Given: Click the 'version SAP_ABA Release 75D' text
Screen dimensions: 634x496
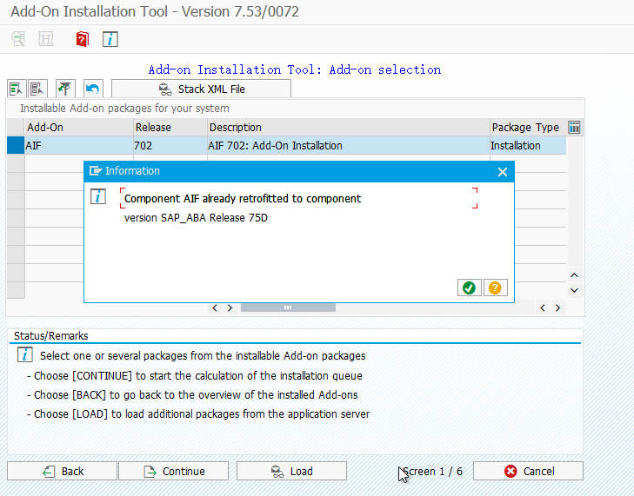Looking at the screenshot, I should coord(196,218).
